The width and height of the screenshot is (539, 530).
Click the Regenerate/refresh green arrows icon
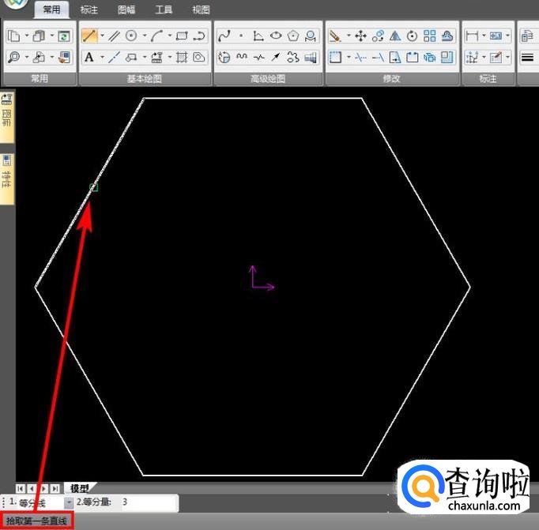(x=64, y=36)
